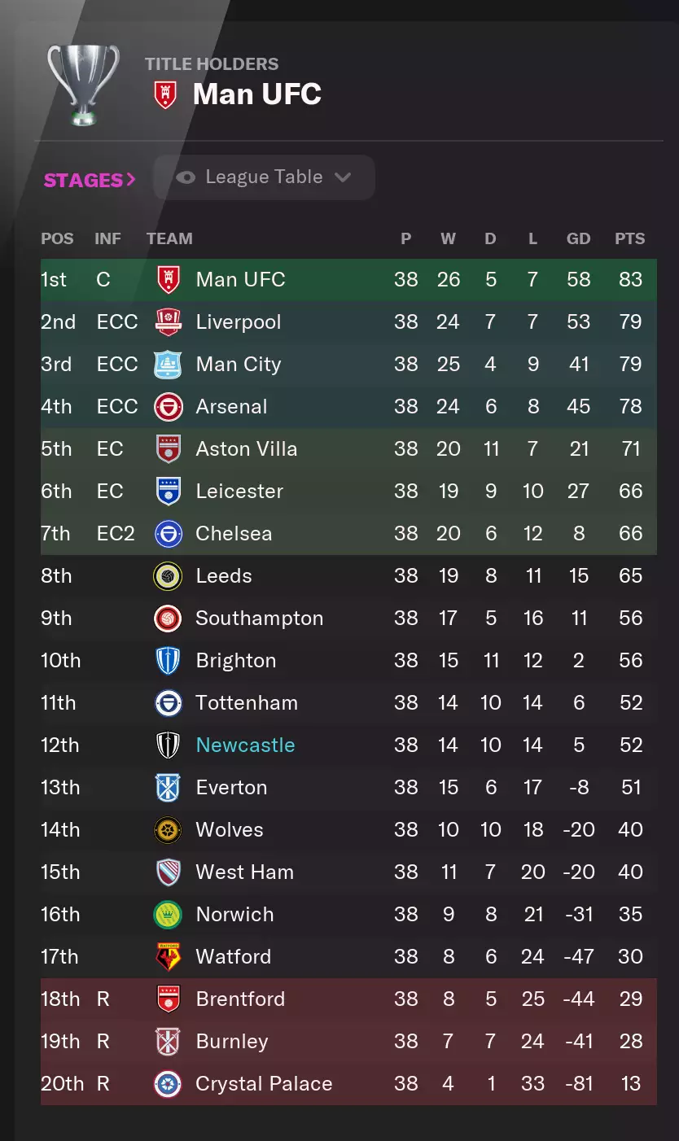Select Arsenal's club badge icon
Image resolution: width=679 pixels, height=1141 pixels.
(168, 407)
